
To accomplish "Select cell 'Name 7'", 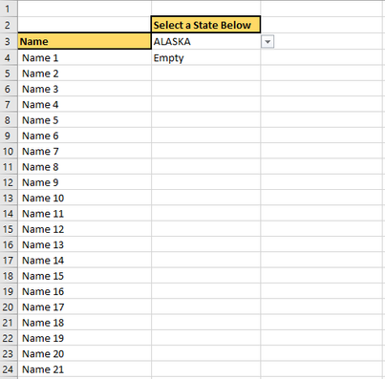I will 84,151.
